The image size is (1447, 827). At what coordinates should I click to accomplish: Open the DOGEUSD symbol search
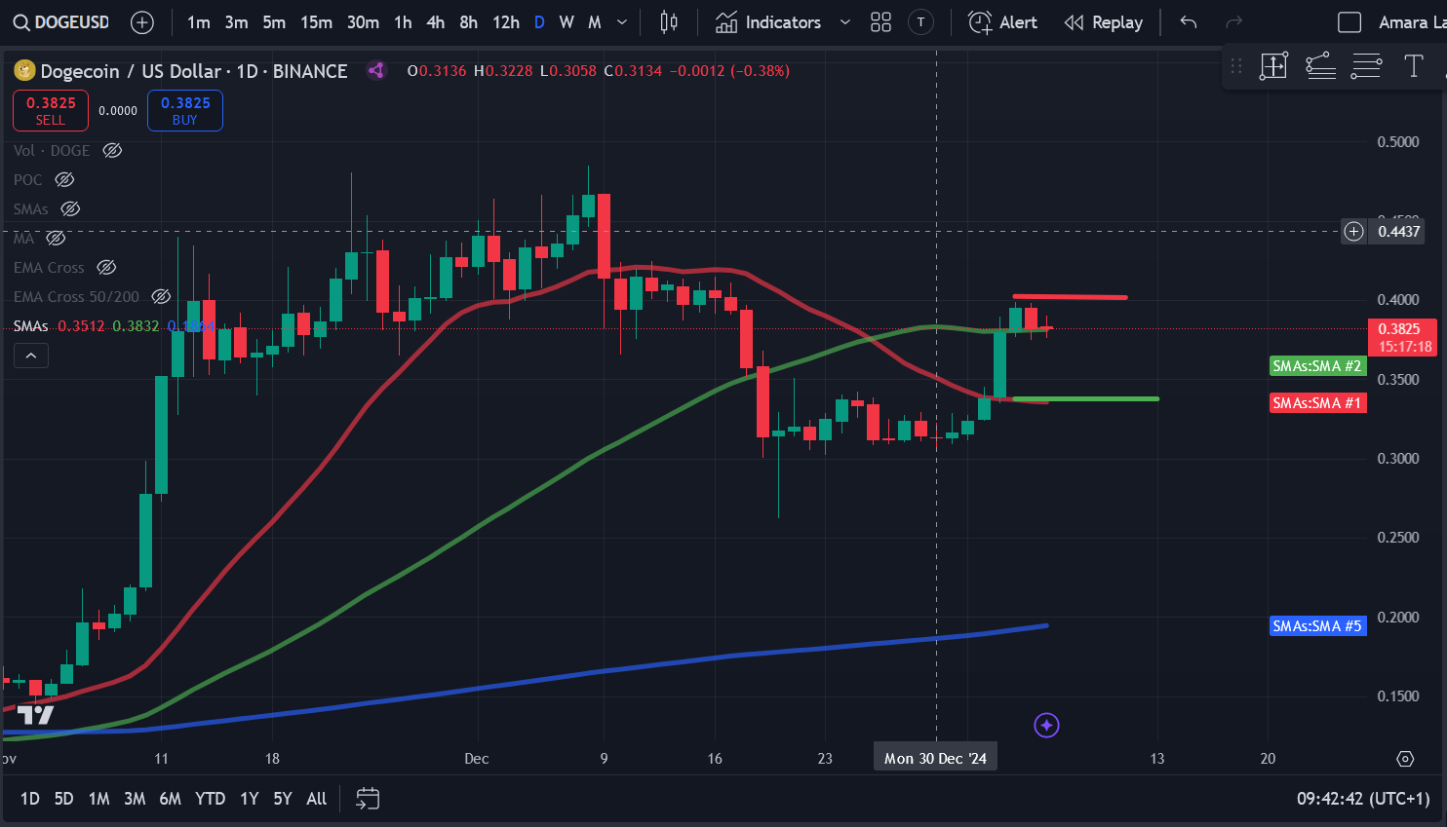[61, 22]
